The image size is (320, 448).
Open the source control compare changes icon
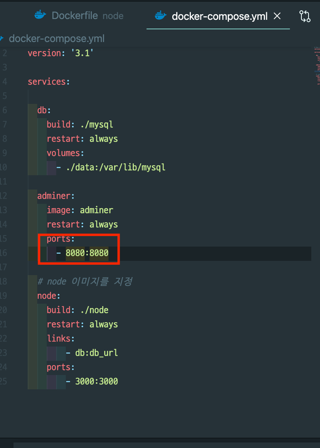point(305,16)
